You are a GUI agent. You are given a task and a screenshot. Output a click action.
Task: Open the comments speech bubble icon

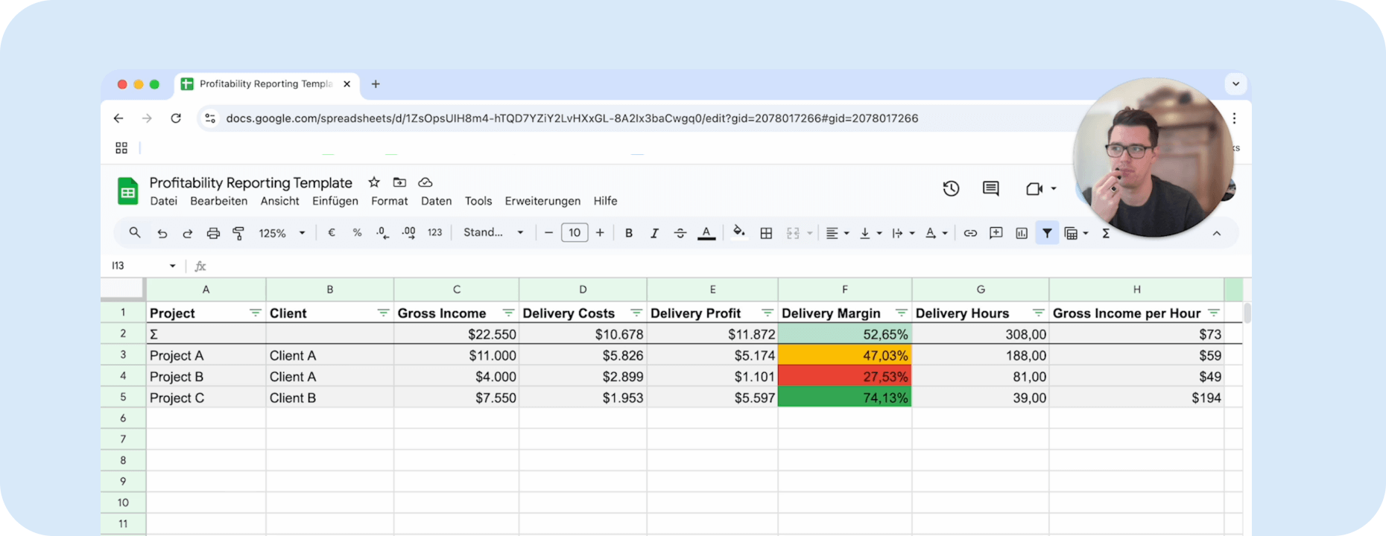990,188
